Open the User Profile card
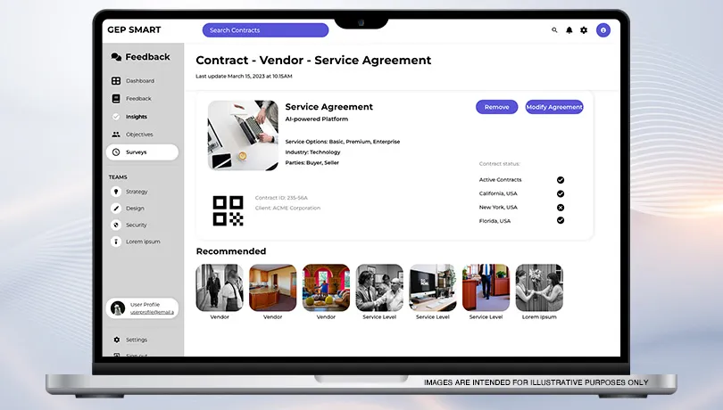 pyautogui.click(x=141, y=308)
